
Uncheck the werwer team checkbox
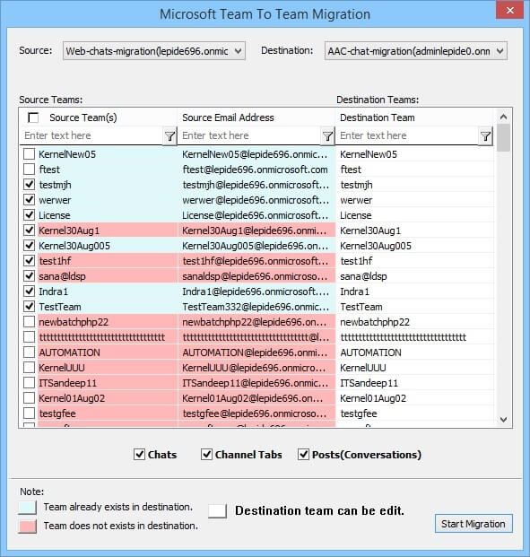29,200
